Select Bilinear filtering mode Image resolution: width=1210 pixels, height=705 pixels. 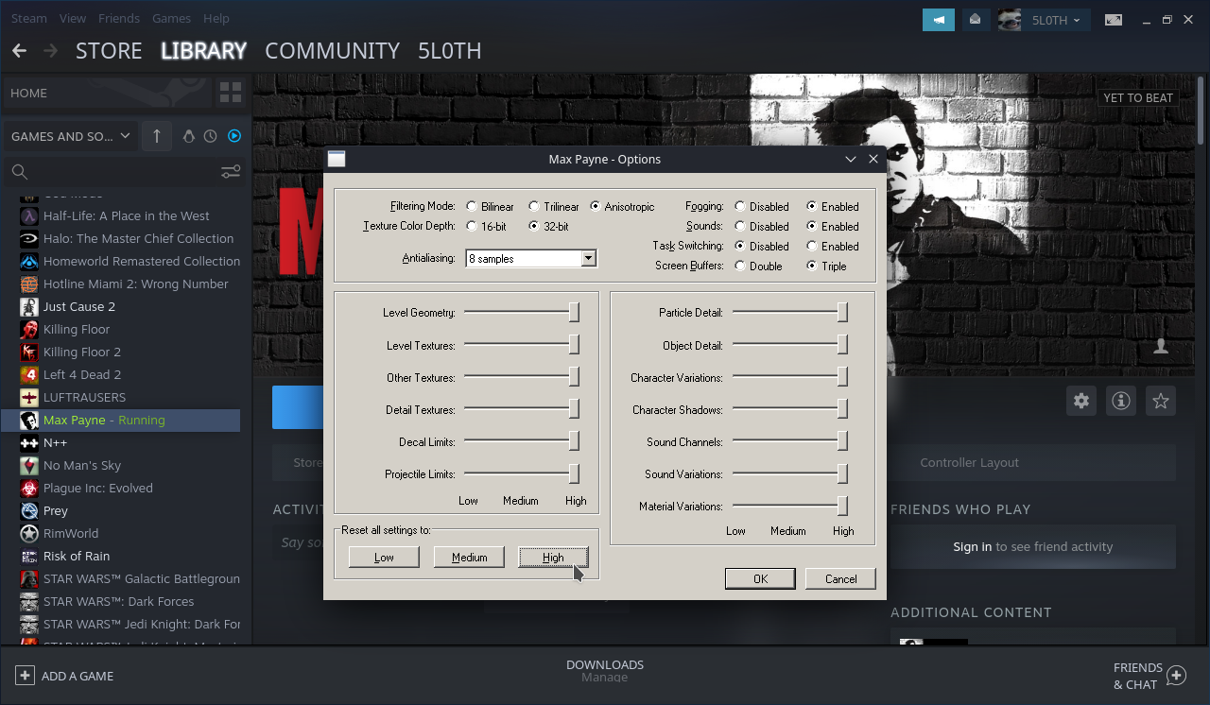472,206
